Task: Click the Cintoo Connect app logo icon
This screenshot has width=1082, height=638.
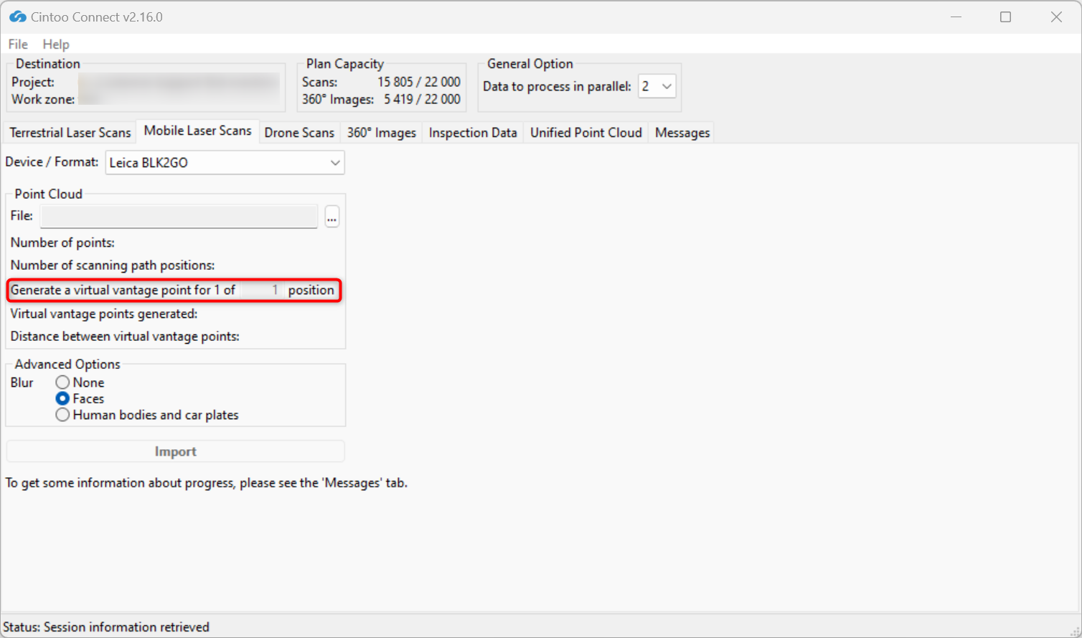Action: click(x=18, y=17)
